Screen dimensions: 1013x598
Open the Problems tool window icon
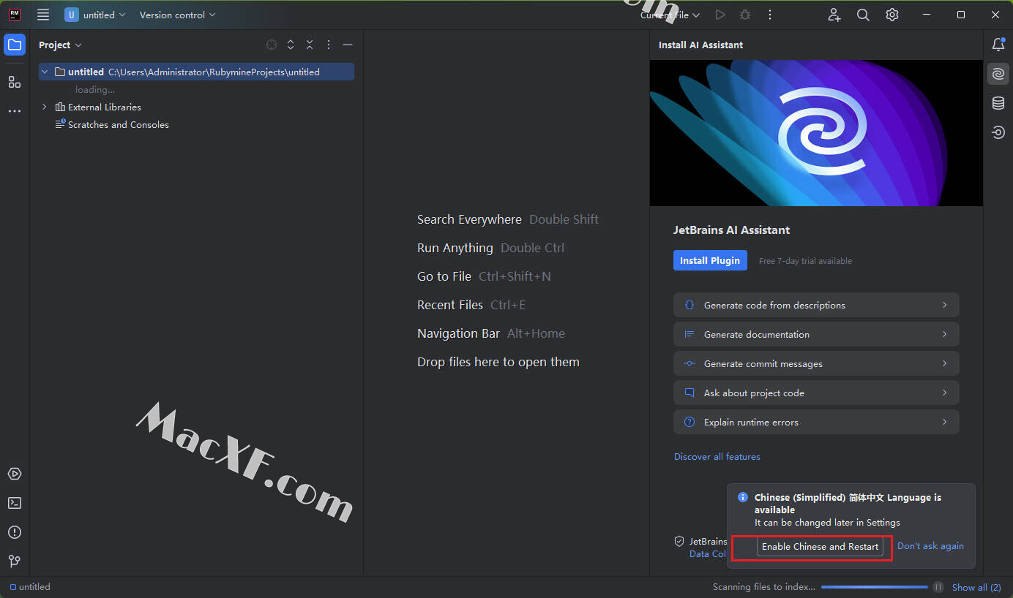click(x=15, y=532)
